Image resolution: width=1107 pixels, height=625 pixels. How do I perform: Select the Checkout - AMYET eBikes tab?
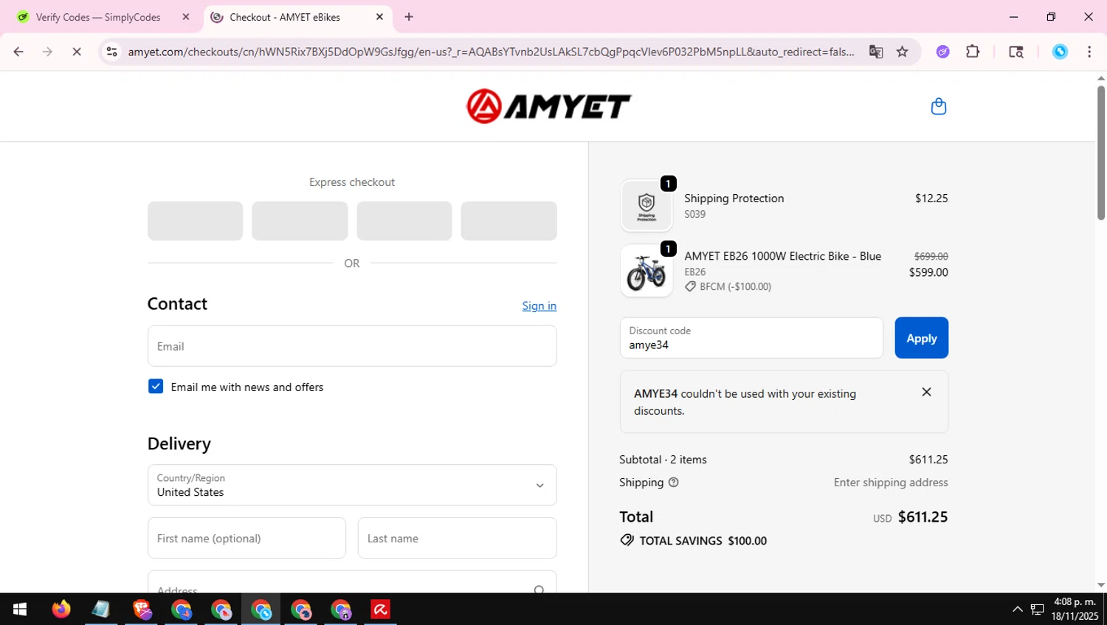[285, 17]
